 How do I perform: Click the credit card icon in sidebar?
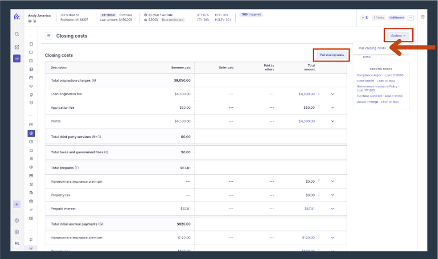[x=31, y=176]
